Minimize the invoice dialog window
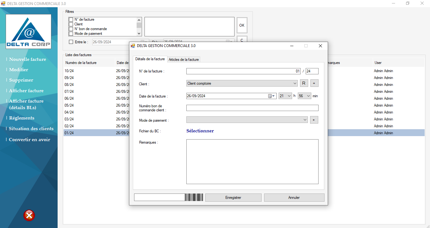The image size is (430, 228). pos(292,46)
